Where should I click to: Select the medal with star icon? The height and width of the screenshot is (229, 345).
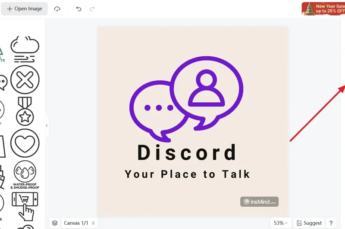[25, 111]
